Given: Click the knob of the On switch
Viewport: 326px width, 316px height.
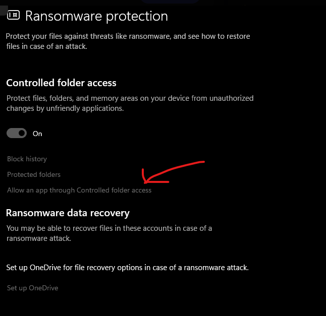Looking at the screenshot, I should tap(21, 134).
